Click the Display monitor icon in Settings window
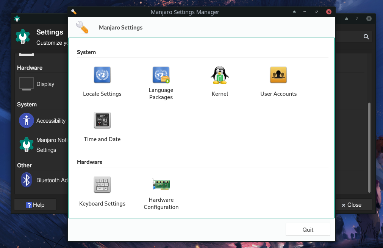This screenshot has width=383, height=248. (x=27, y=84)
